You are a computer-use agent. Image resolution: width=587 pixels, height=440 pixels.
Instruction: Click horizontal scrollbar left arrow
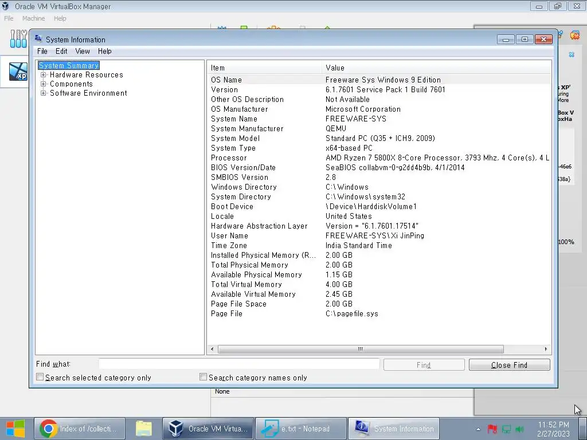(x=212, y=349)
